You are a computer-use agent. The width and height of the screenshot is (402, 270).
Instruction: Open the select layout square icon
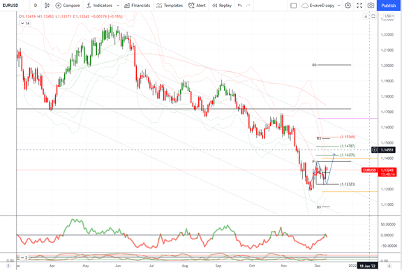(294, 6)
